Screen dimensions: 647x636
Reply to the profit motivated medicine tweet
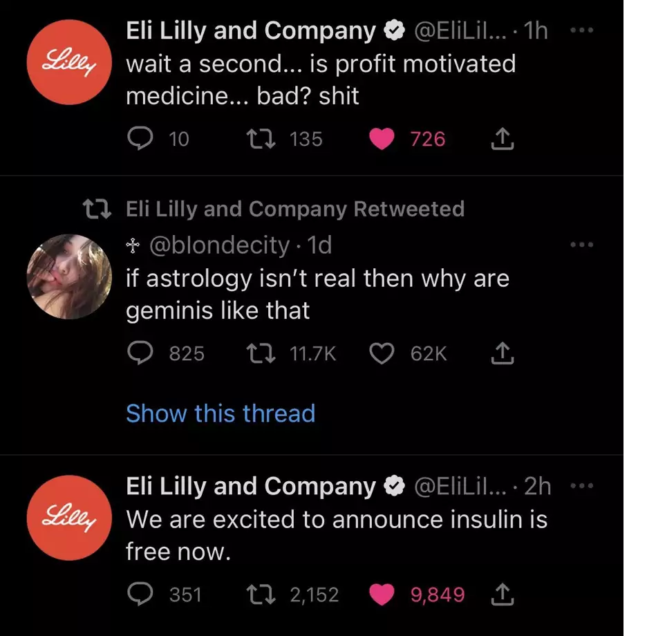141,139
